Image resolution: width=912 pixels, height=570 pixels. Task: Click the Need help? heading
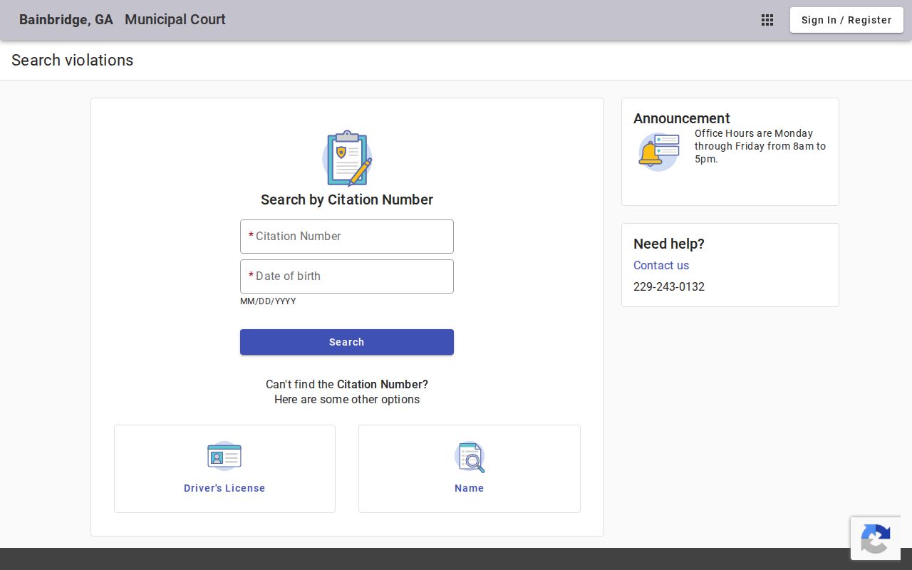(x=669, y=244)
